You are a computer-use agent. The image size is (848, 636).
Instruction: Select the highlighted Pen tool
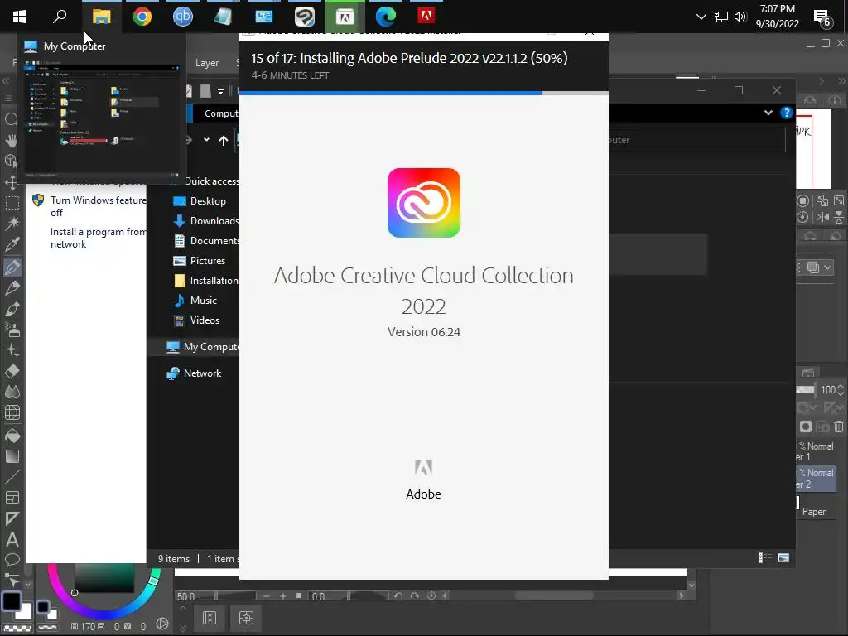point(12,267)
